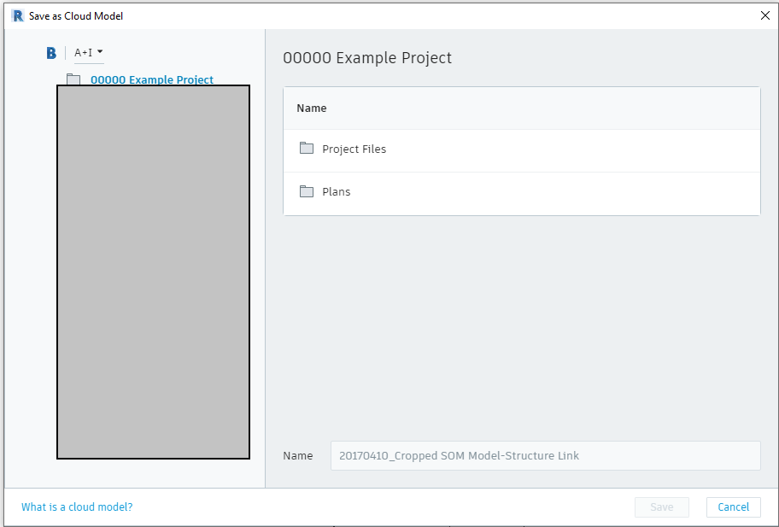Click the Save button
This screenshot has height=527, width=779.
[662, 507]
